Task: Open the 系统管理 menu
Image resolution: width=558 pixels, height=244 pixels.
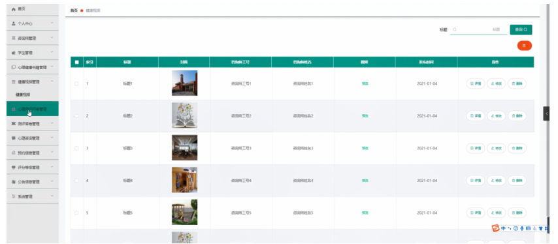Action: (x=33, y=196)
